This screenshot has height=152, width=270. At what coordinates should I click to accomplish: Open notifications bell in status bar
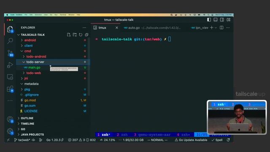point(228,140)
